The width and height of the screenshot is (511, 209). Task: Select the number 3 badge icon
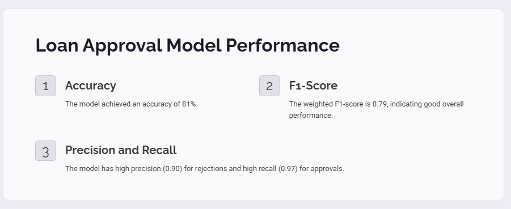tap(45, 151)
